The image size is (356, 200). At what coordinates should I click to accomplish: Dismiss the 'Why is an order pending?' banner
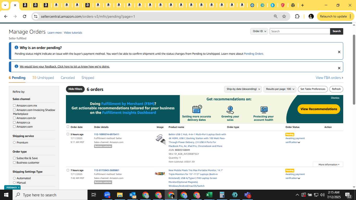tap(339, 52)
